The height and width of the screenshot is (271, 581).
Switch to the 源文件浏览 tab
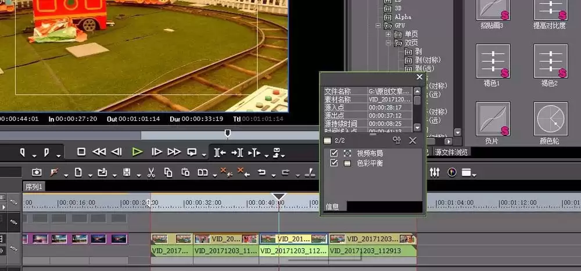click(451, 152)
